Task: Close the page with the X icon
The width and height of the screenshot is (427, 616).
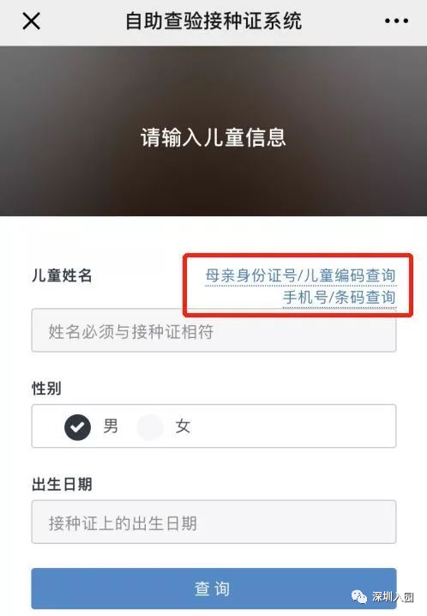Action: click(x=32, y=21)
